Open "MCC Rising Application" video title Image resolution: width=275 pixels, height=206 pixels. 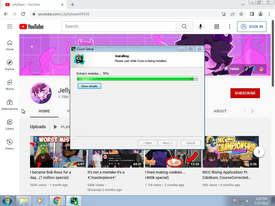point(227,175)
